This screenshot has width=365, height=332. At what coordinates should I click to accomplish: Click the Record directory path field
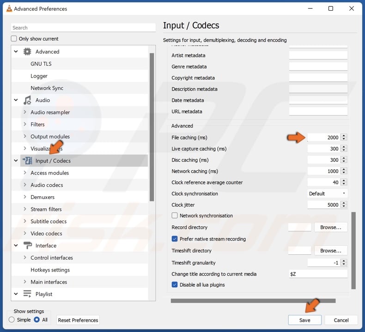click(x=299, y=227)
